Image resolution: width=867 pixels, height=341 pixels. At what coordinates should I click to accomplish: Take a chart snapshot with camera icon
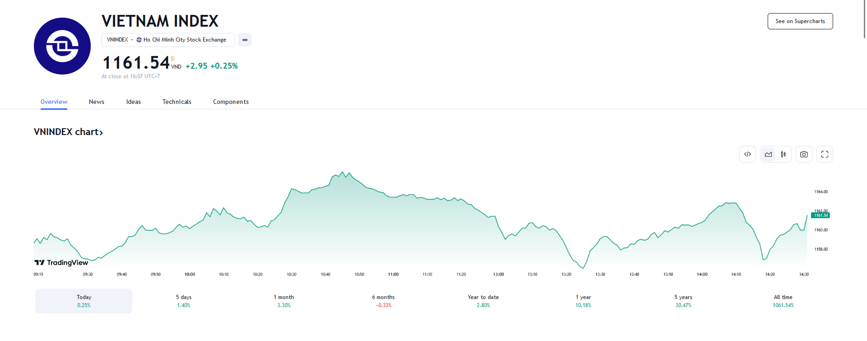804,154
